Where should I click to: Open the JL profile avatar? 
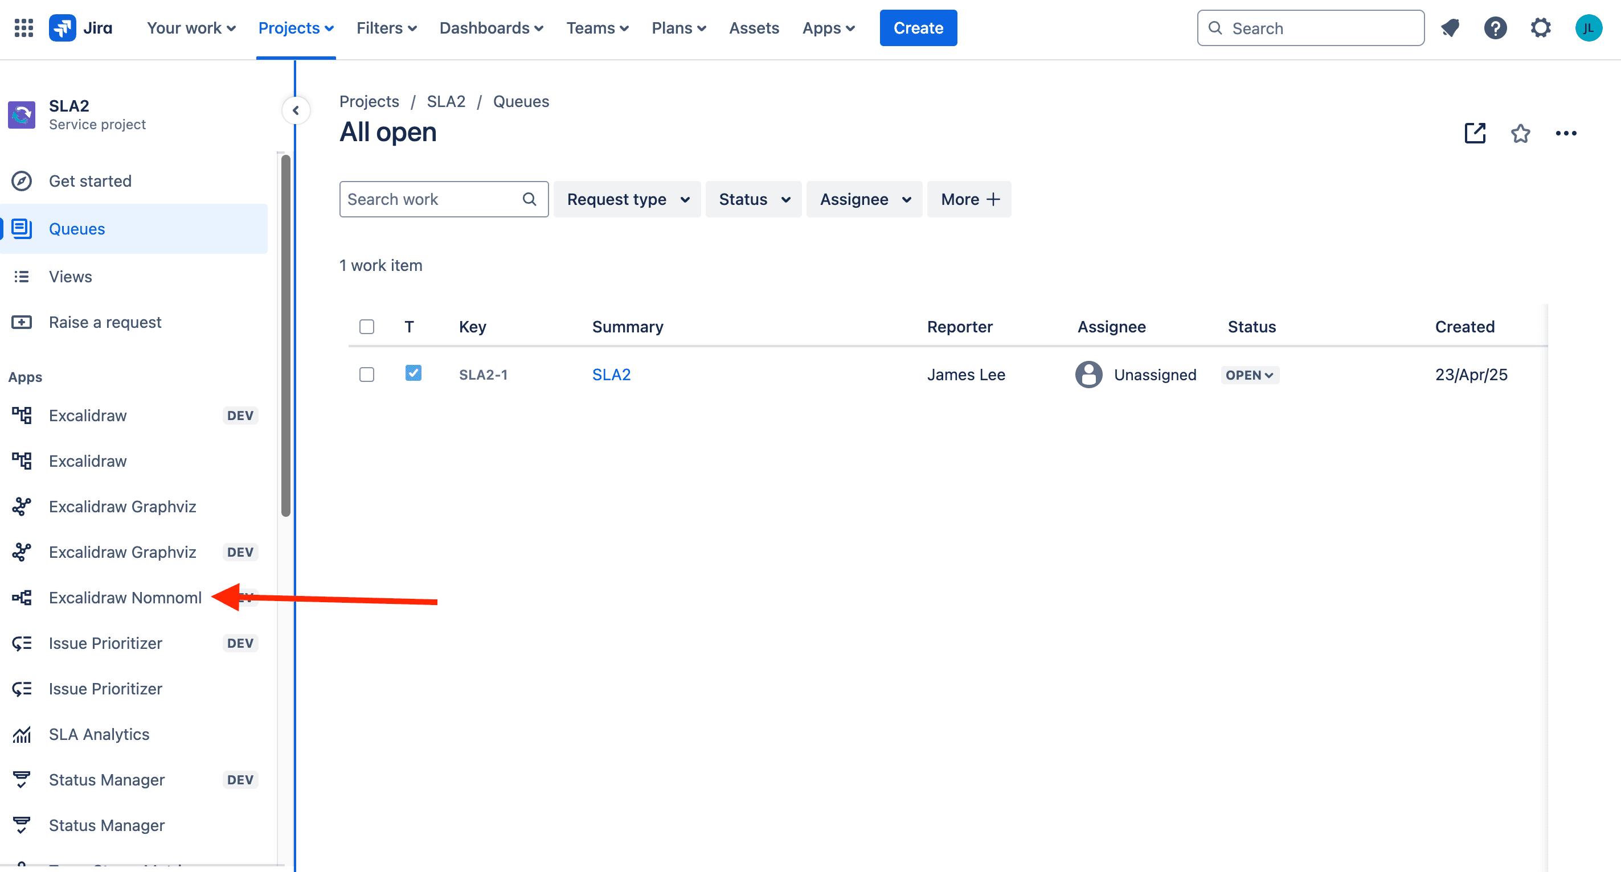(x=1589, y=28)
